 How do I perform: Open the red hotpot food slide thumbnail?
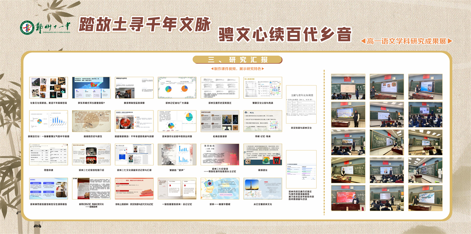pos(134,121)
